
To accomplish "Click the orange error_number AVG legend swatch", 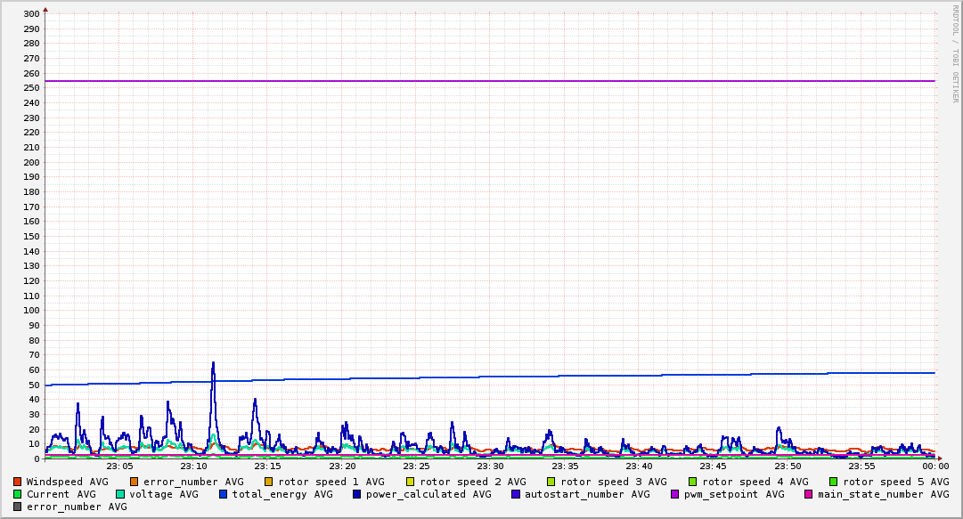I will tap(135, 482).
